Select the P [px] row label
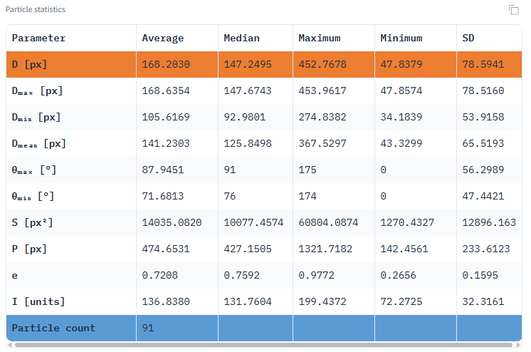Image resolution: width=531 pixels, height=352 pixels. [29, 249]
